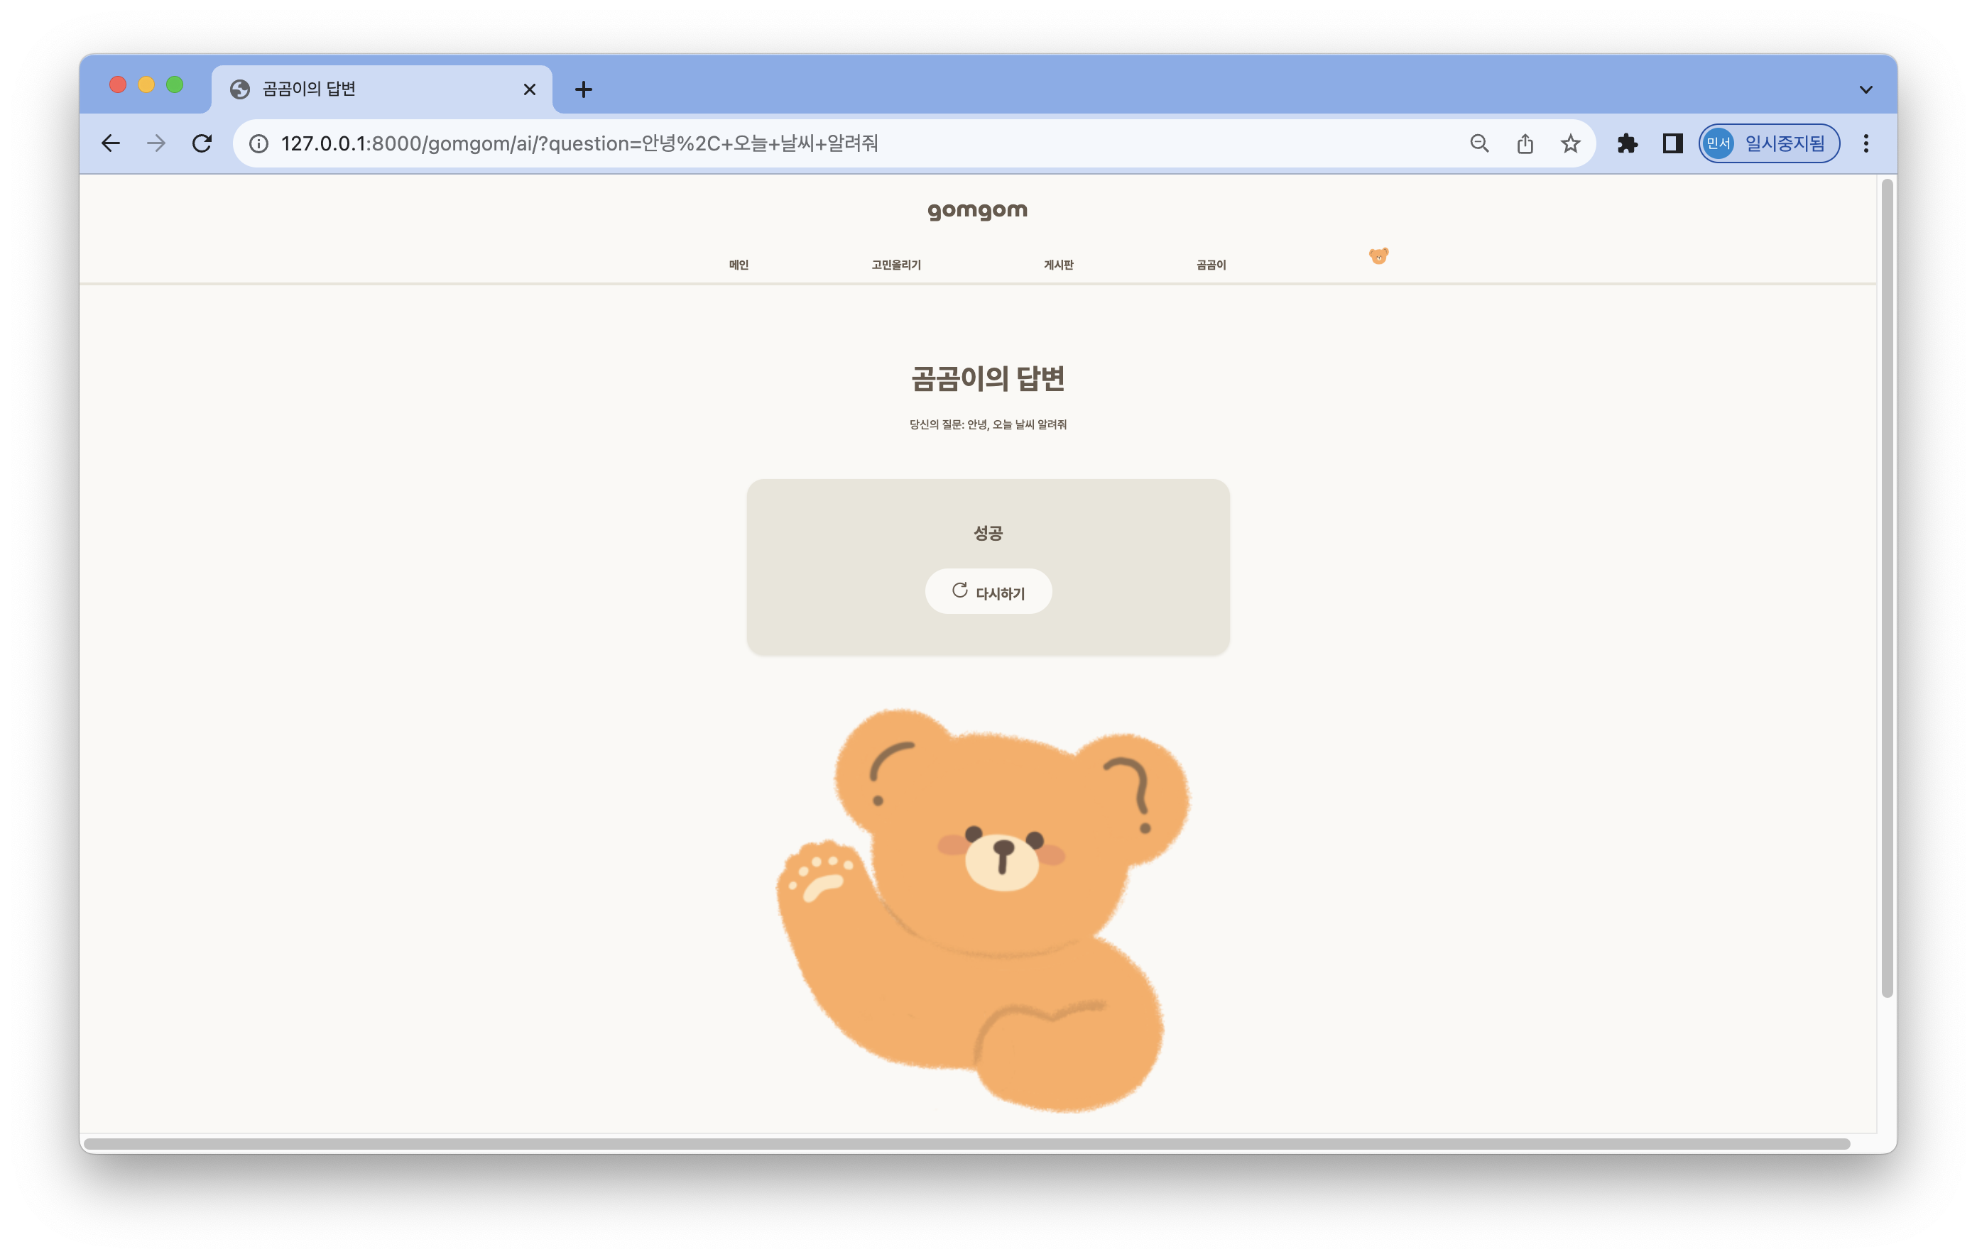
Task: Click the 다시하기 retry button
Action: pyautogui.click(x=988, y=591)
